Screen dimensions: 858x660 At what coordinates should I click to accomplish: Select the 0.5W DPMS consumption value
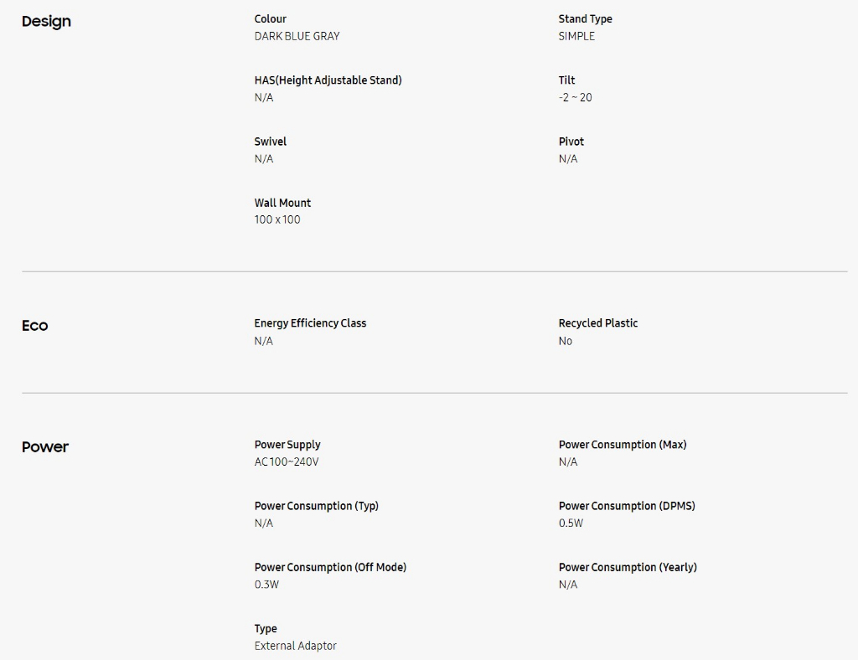[571, 523]
